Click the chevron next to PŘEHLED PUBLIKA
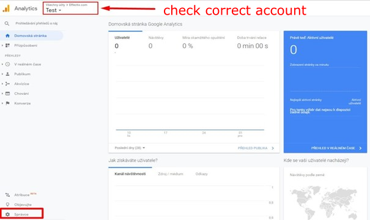The width and height of the screenshot is (370, 220). tap(273, 148)
